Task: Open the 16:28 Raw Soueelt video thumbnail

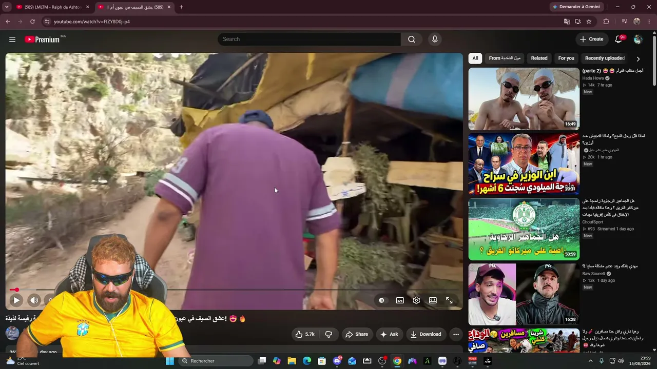Action: pyautogui.click(x=524, y=294)
